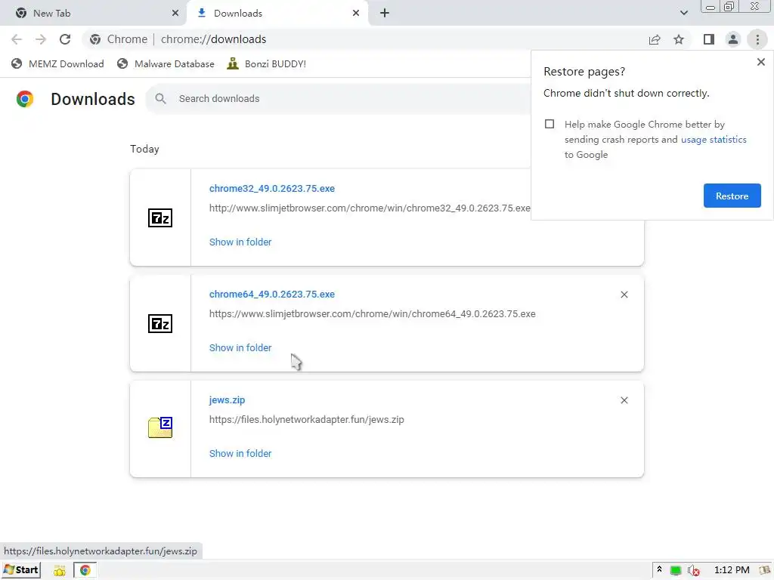The width and height of the screenshot is (774, 580).
Task: Click the browser back arrow
Action: coord(17,39)
